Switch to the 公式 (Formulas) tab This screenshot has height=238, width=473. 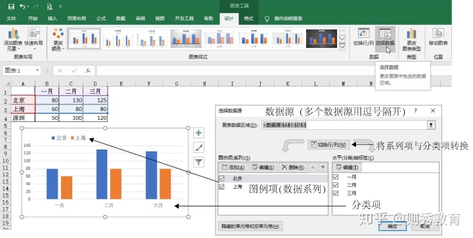point(101,18)
